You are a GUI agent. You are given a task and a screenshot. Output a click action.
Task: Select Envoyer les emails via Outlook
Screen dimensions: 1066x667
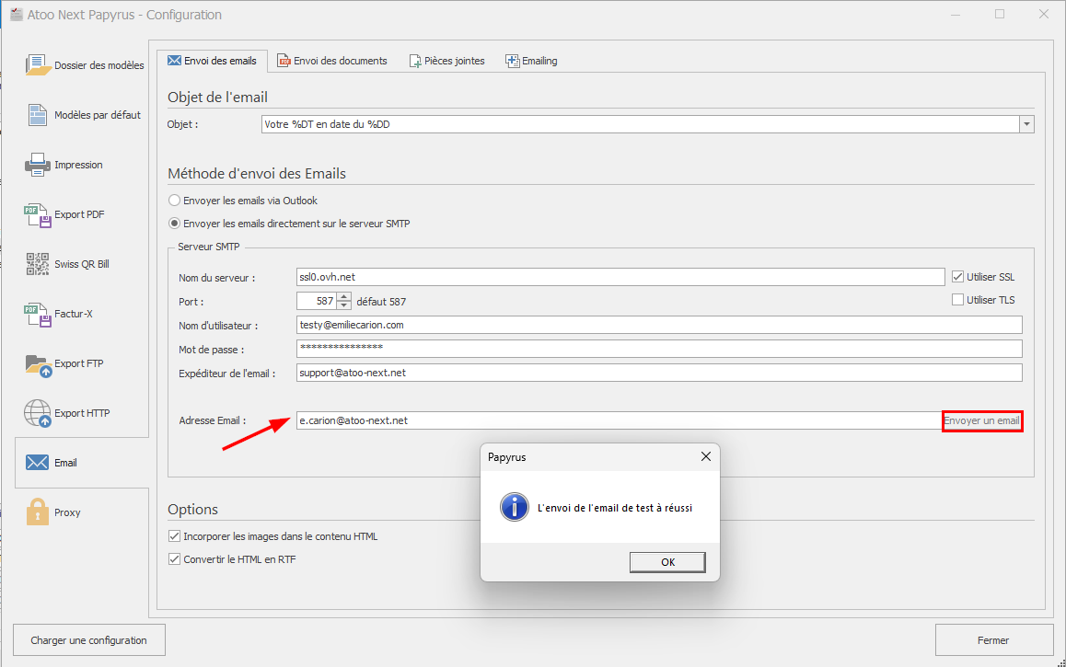(x=175, y=200)
